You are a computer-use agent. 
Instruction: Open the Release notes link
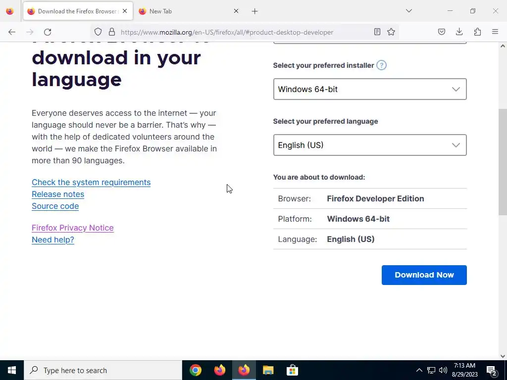coord(58,194)
